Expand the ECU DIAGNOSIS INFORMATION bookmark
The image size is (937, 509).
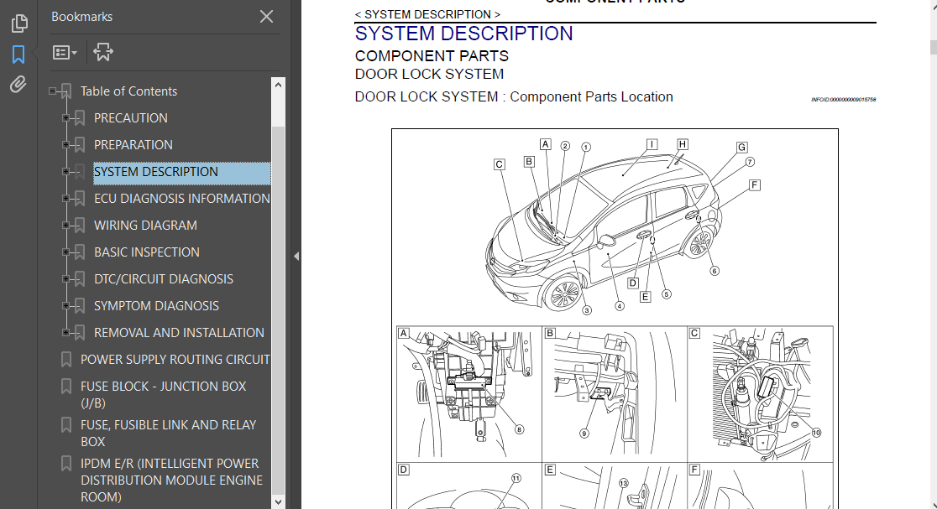click(65, 199)
